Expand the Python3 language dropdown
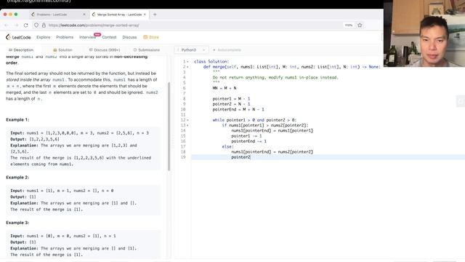 (191, 50)
